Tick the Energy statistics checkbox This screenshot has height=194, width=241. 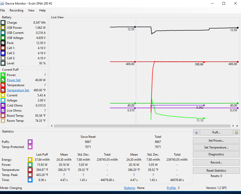pos(30,160)
